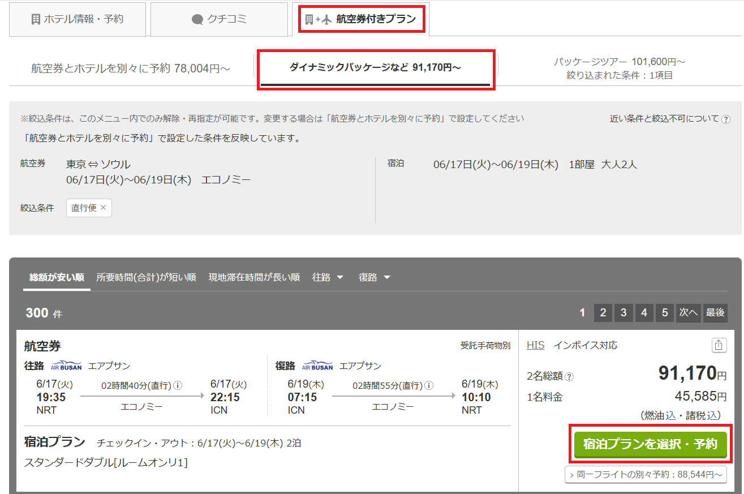744x494 pixels.
Task: Select the 航空券付きプラン tab
Action: (362, 19)
